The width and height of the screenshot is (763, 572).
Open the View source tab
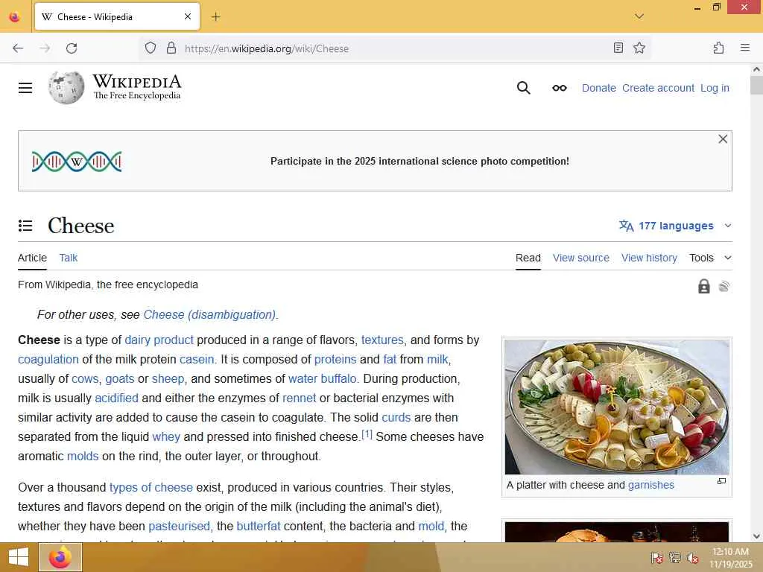pyautogui.click(x=581, y=258)
